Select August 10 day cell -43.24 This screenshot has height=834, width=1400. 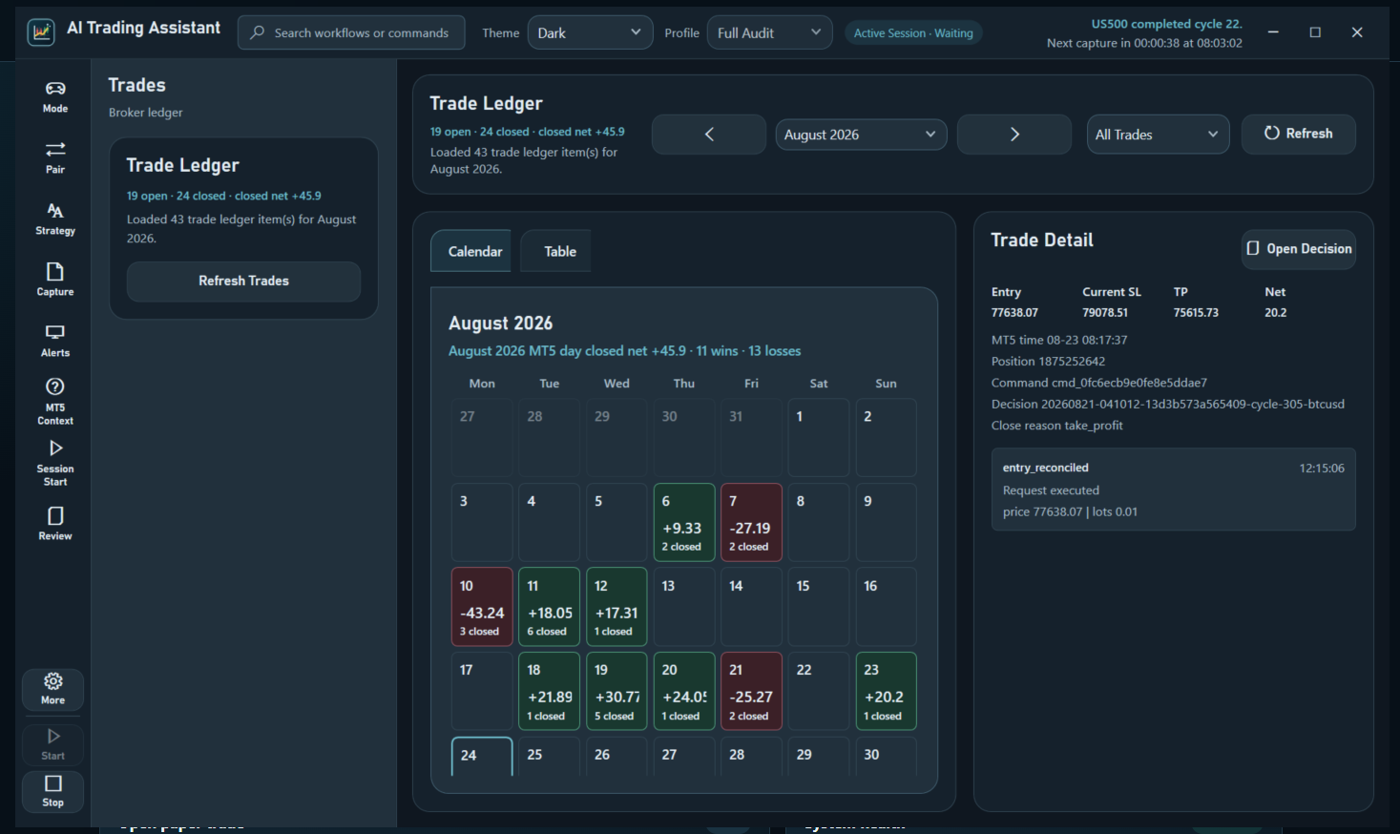pyautogui.click(x=482, y=607)
